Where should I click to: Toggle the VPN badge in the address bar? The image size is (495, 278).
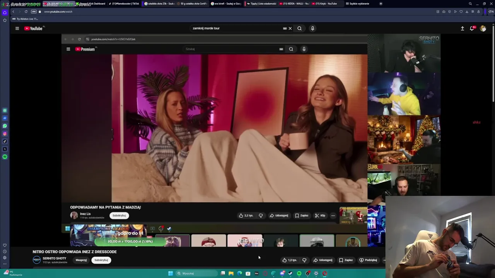click(x=34, y=12)
